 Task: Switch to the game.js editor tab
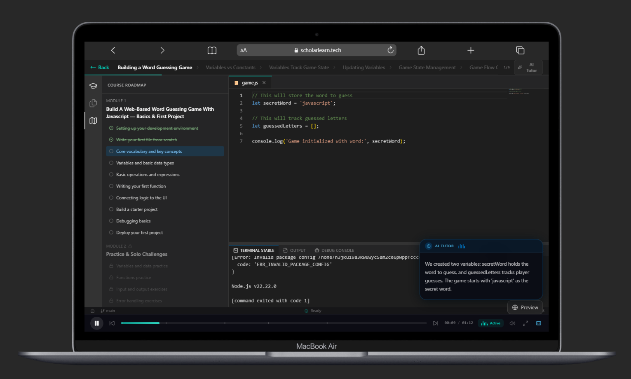(x=250, y=83)
